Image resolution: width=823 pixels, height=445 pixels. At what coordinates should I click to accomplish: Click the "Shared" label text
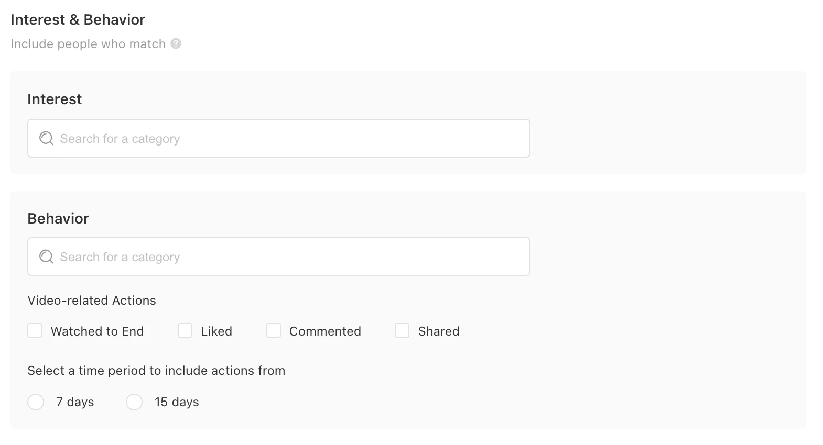[x=439, y=331]
